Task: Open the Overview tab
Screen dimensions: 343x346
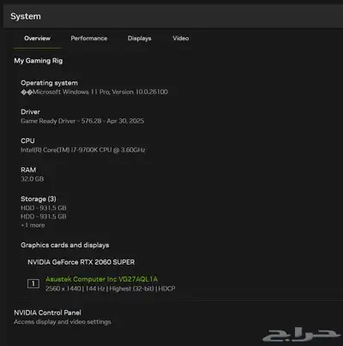Action: tap(37, 39)
